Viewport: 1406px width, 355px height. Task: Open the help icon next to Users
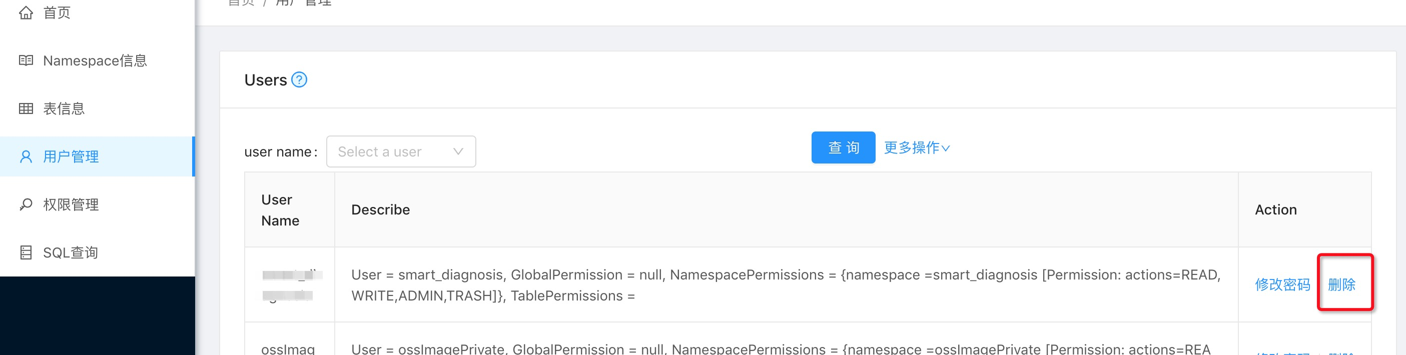coord(299,79)
